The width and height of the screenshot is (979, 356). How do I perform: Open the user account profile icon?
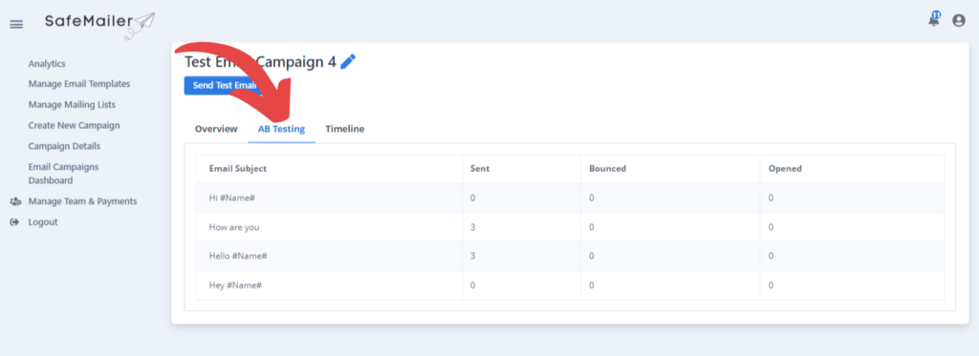point(958,21)
